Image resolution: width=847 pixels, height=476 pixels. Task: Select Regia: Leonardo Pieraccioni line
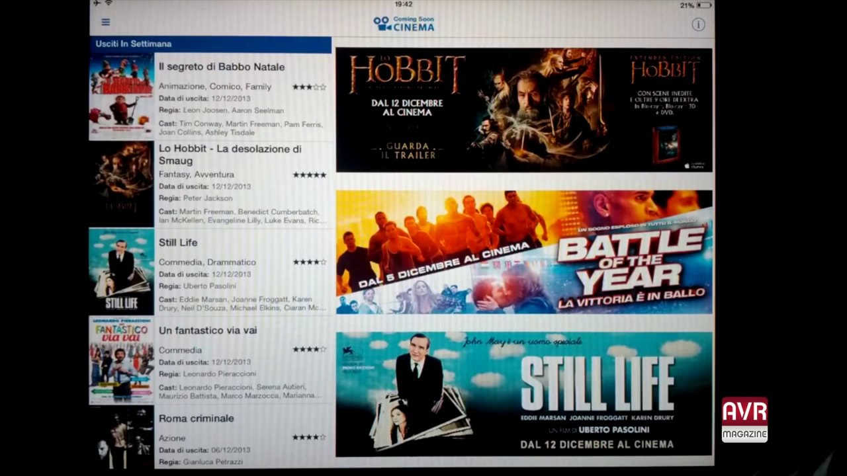coord(206,374)
